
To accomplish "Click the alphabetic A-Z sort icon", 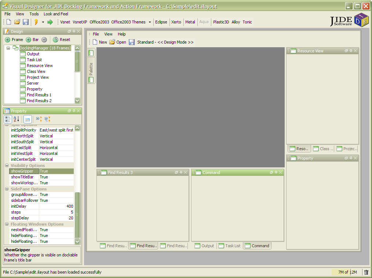I will [x=17, y=119].
